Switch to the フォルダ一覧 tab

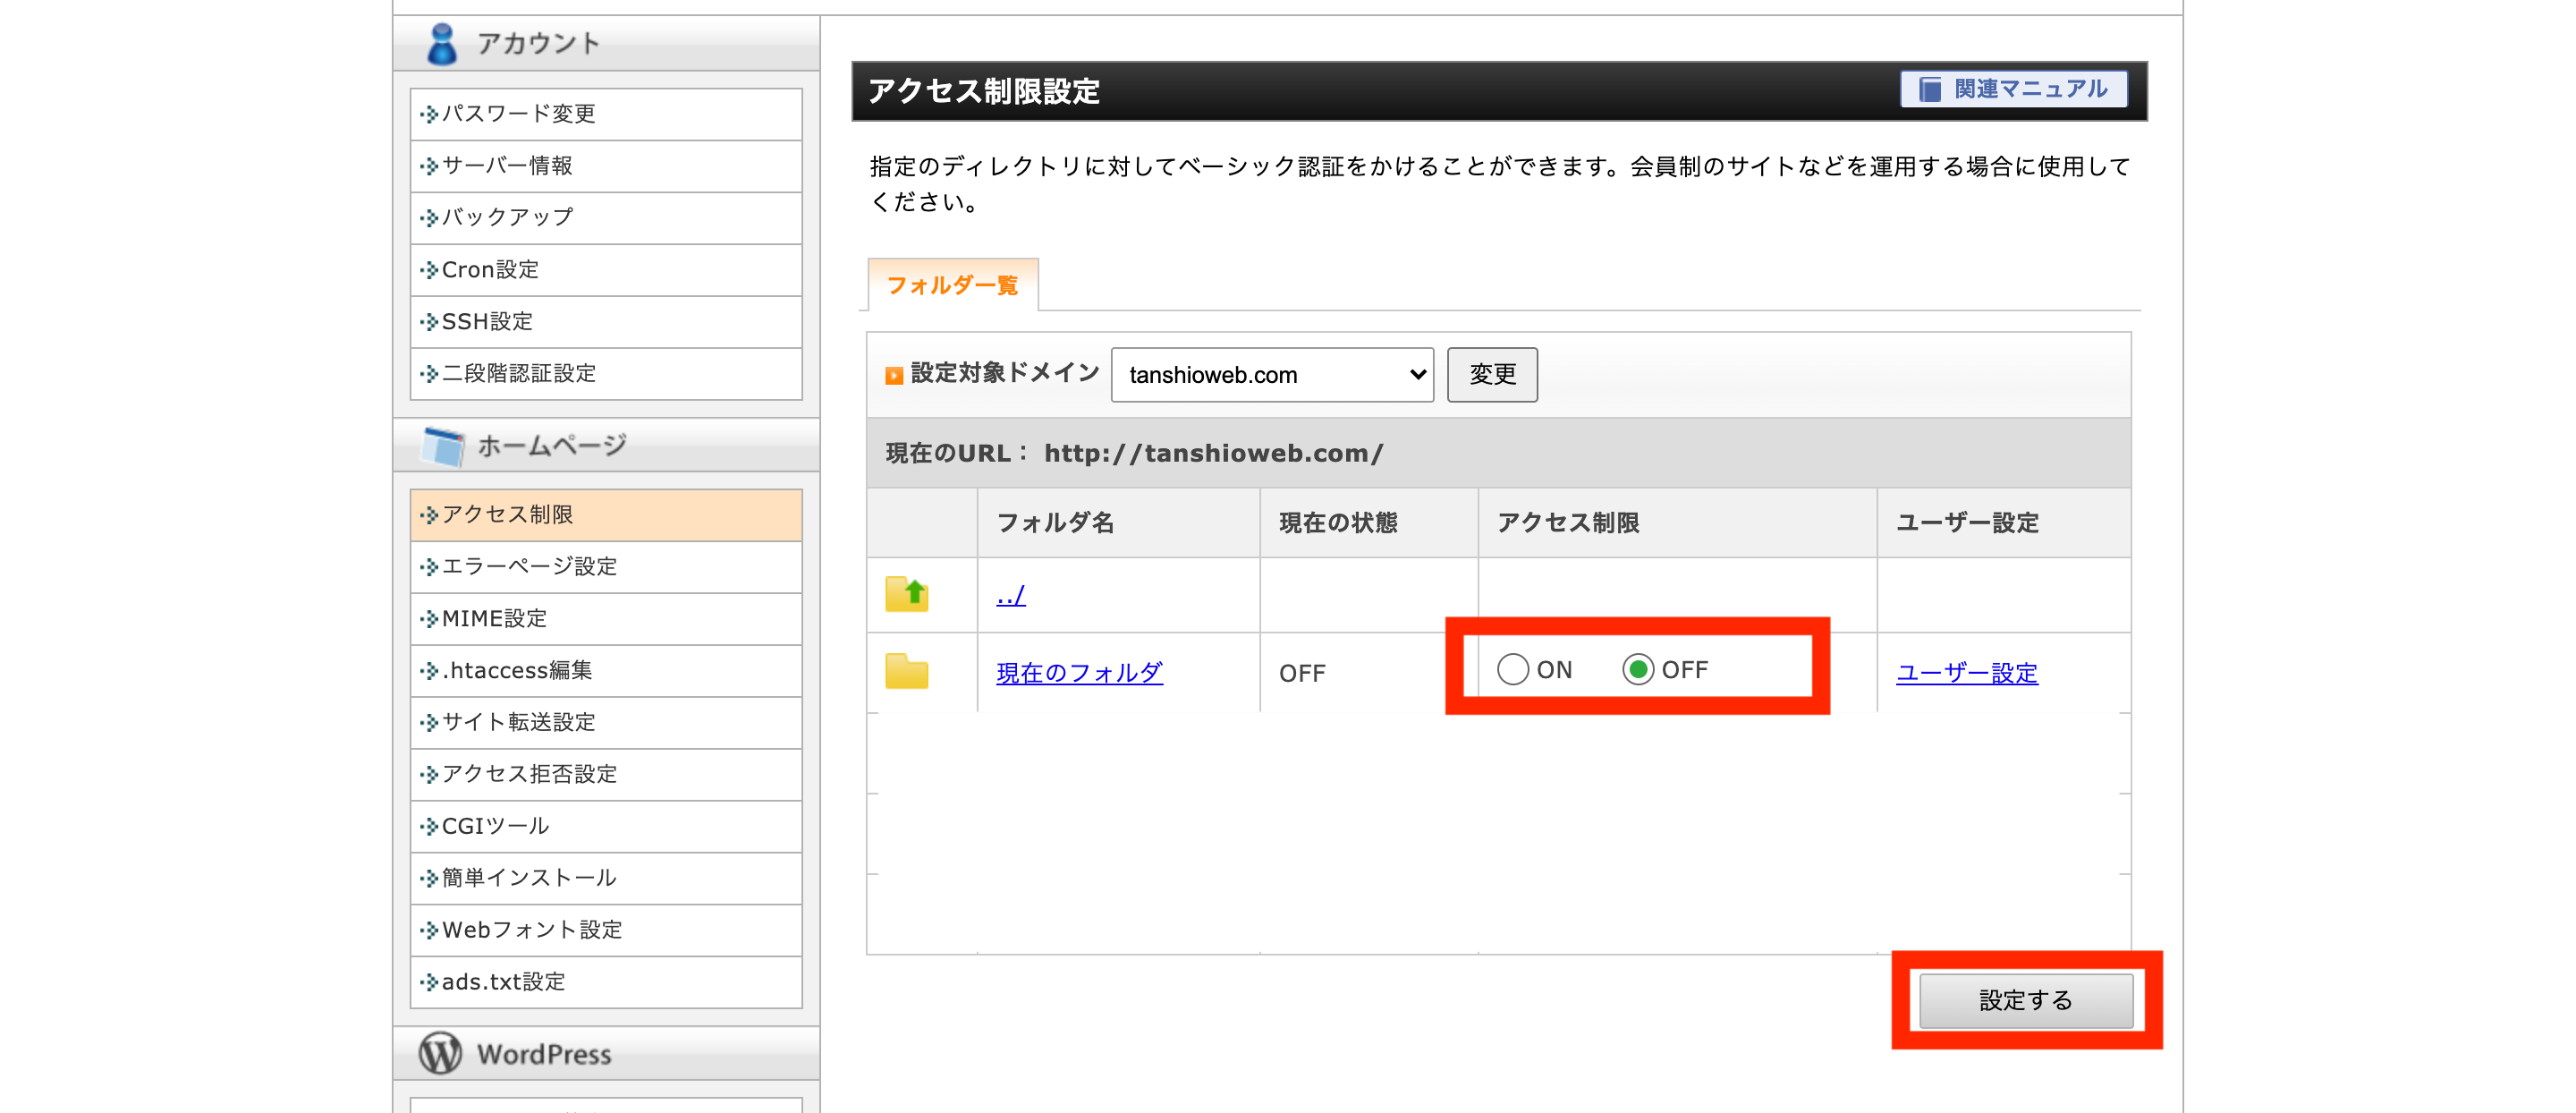coord(952,285)
